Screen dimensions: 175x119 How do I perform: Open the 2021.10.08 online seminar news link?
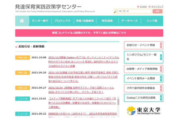pyautogui.click(x=84, y=62)
